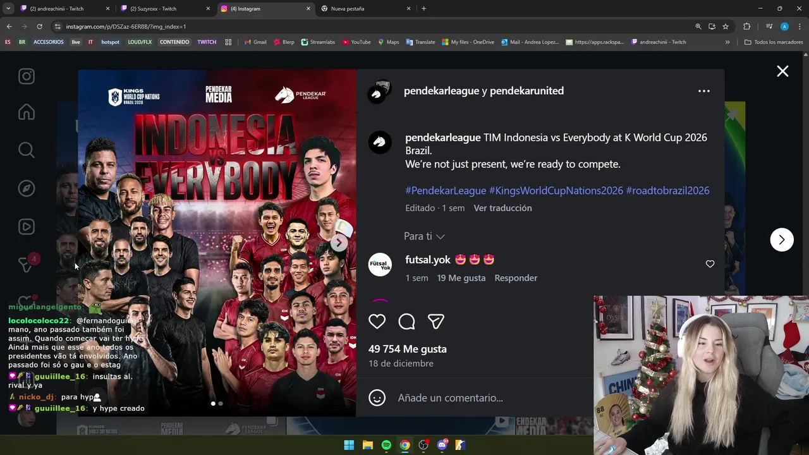Open Spotify from taskbar

tap(386, 445)
